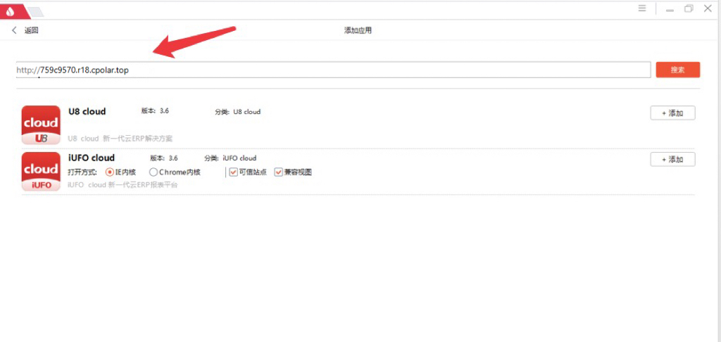Select the Chrome内核 radio option

pos(153,172)
